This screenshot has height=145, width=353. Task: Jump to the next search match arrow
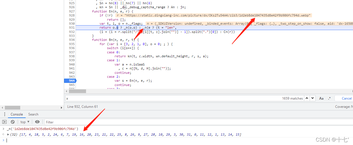point(313,98)
